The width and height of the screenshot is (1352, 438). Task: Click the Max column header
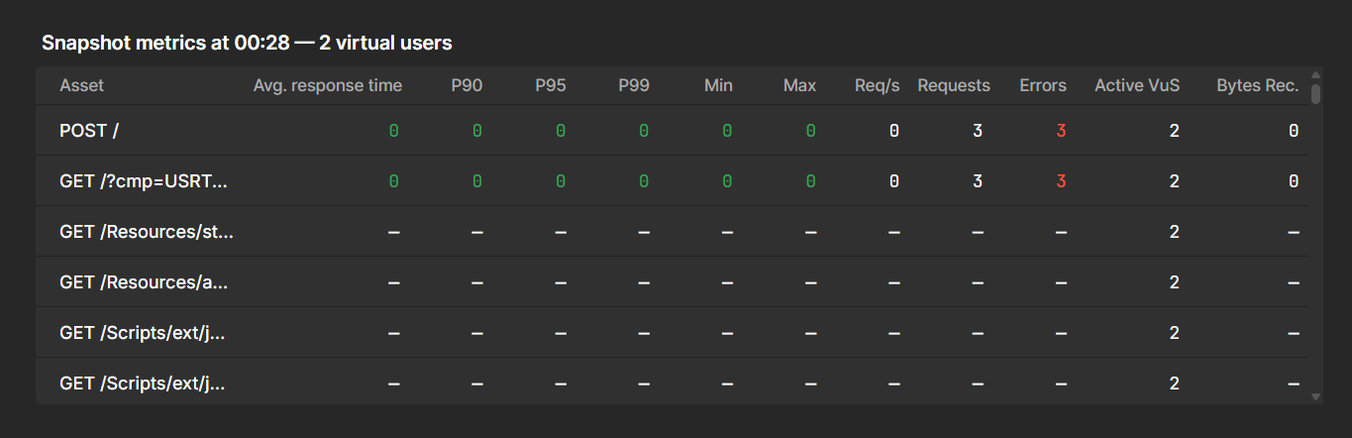799,85
